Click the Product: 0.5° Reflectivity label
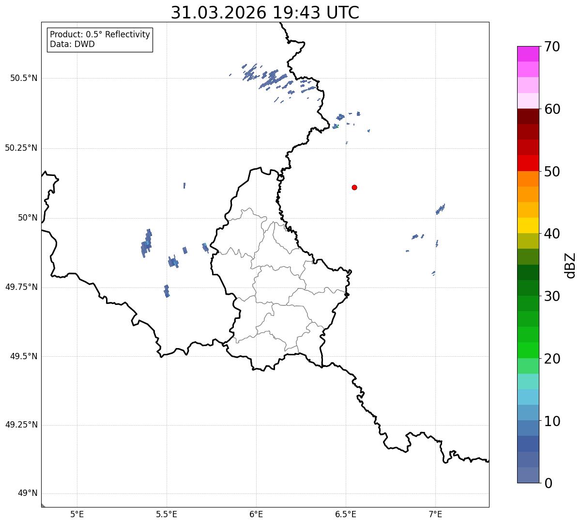 tap(100, 35)
